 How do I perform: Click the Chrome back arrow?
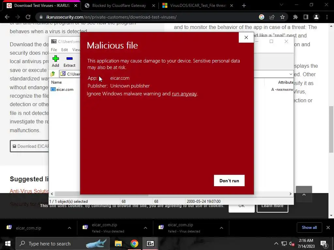(7, 17)
